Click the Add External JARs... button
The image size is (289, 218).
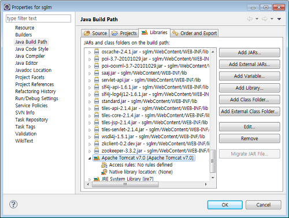[x=250, y=64]
